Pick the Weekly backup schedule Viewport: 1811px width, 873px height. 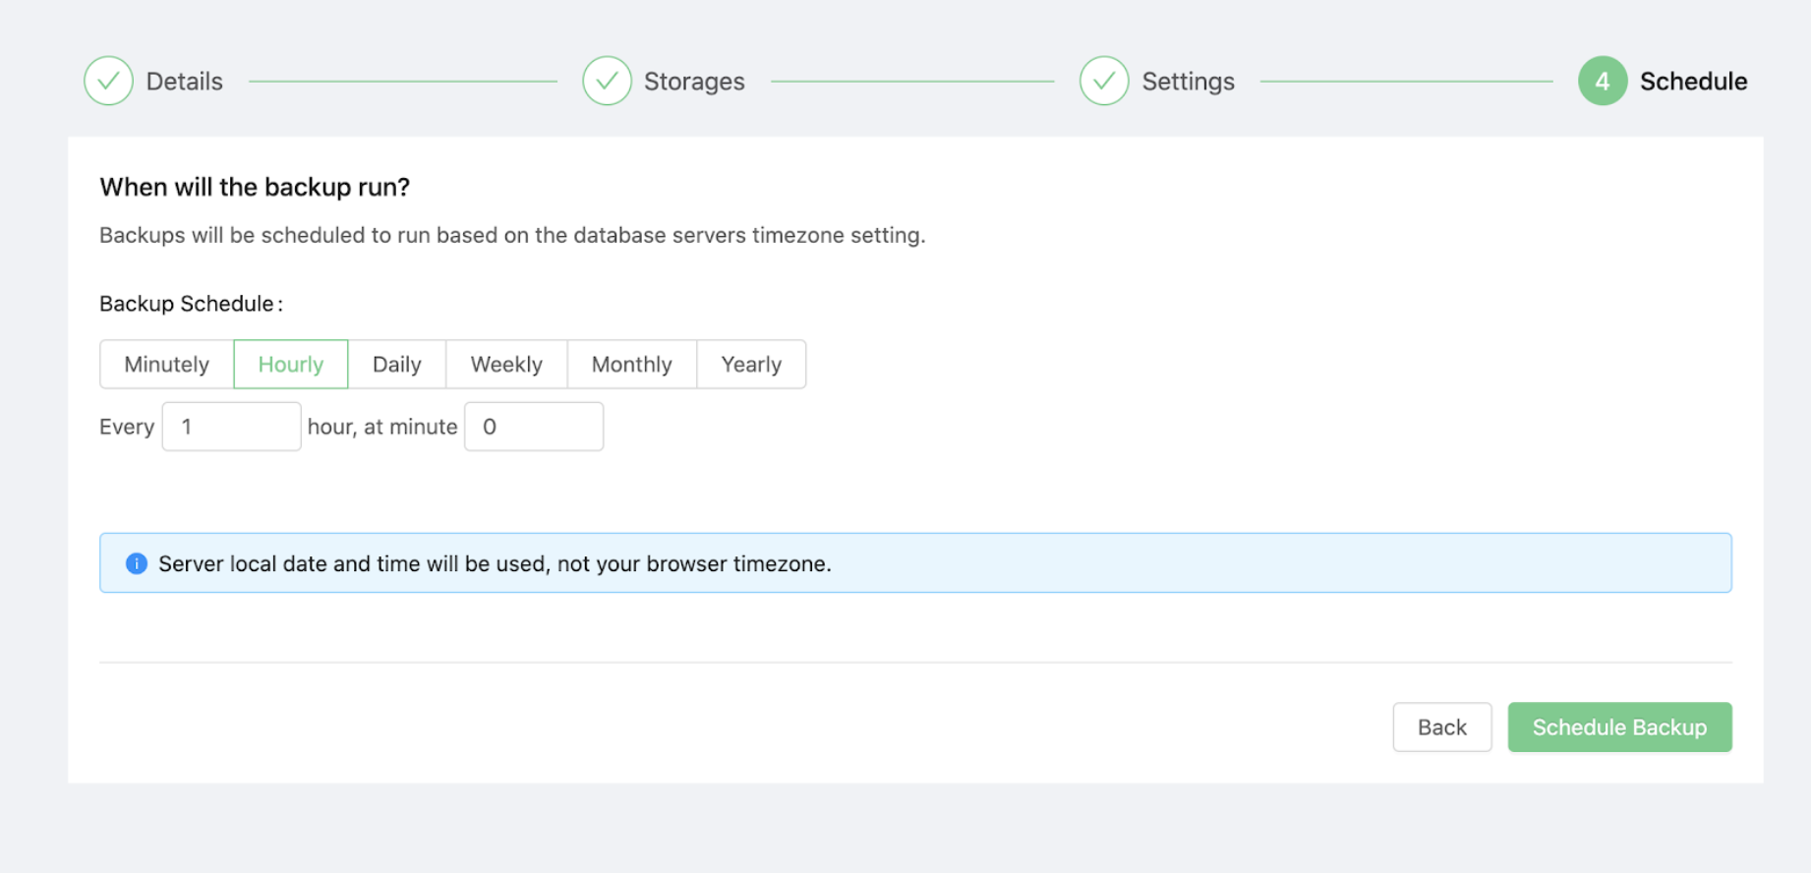[506, 365]
